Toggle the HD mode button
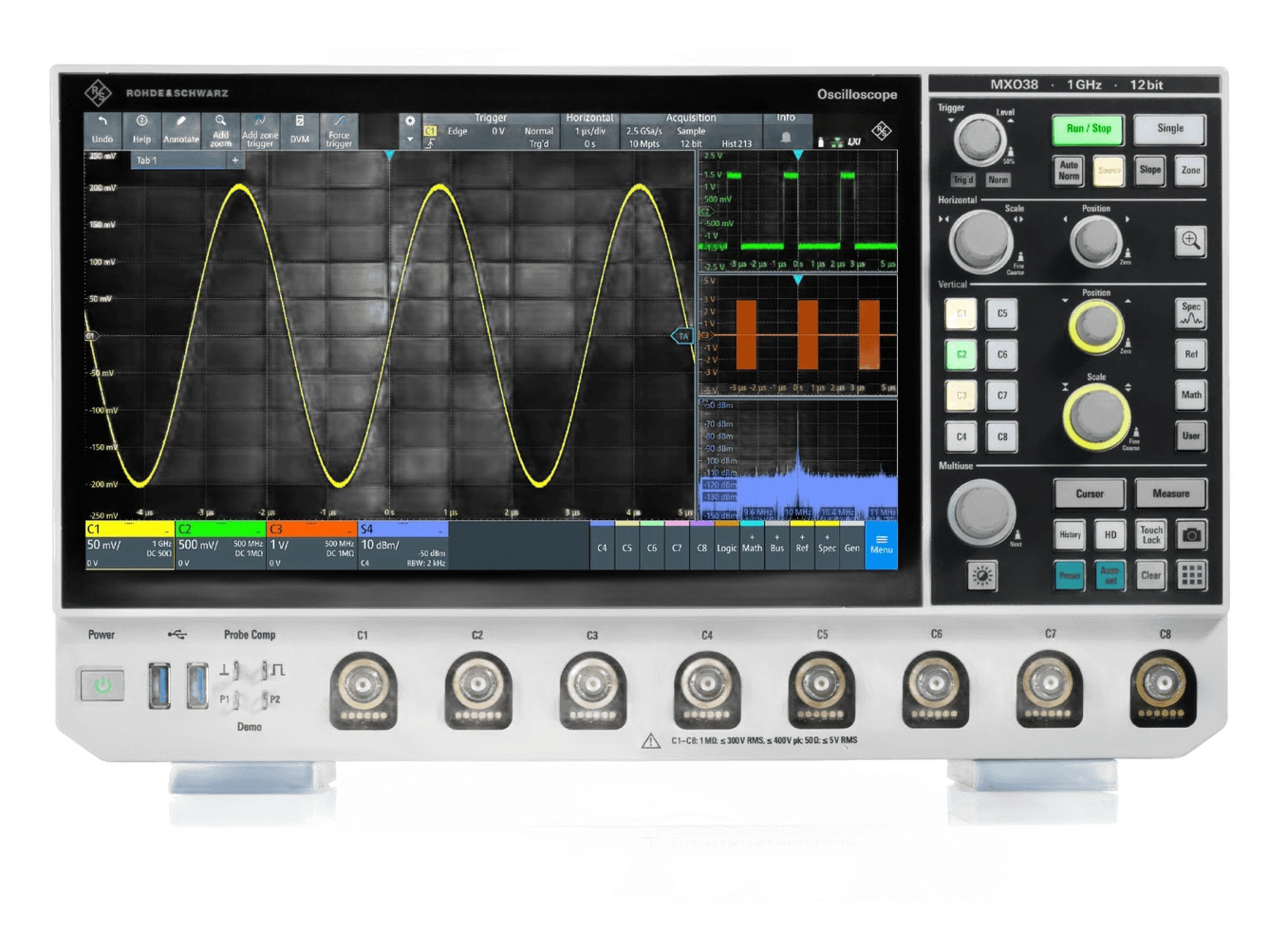The height and width of the screenshot is (949, 1287). [1110, 535]
